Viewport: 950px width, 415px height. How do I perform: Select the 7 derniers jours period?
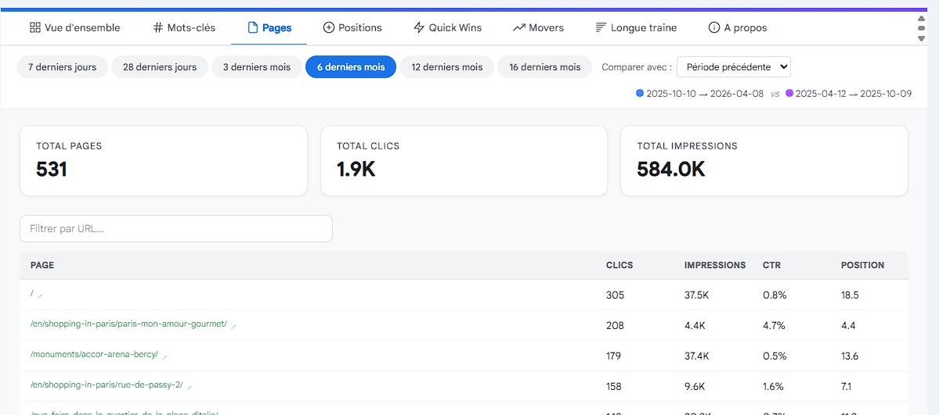(x=62, y=67)
